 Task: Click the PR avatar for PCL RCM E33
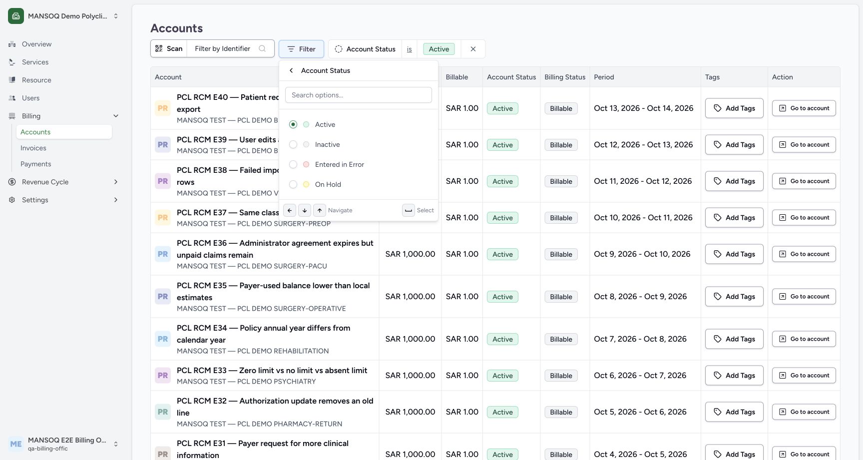point(163,376)
